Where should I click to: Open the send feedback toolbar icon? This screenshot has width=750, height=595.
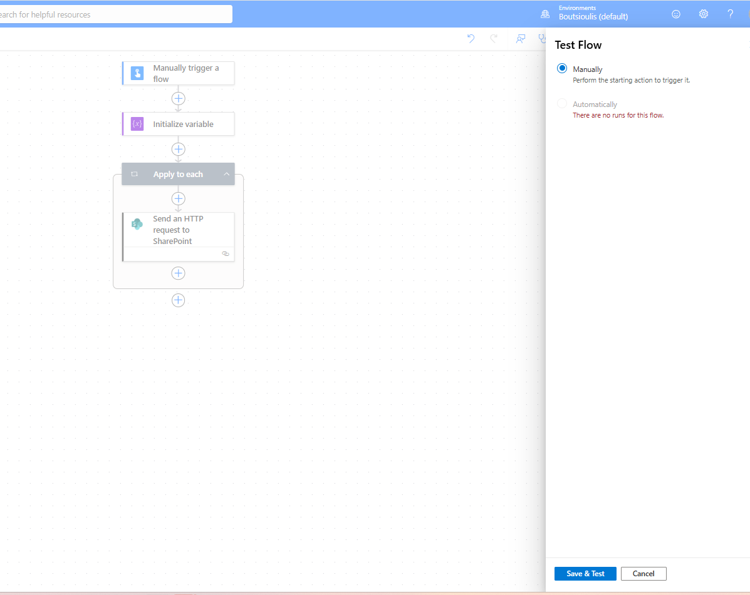[x=520, y=39]
